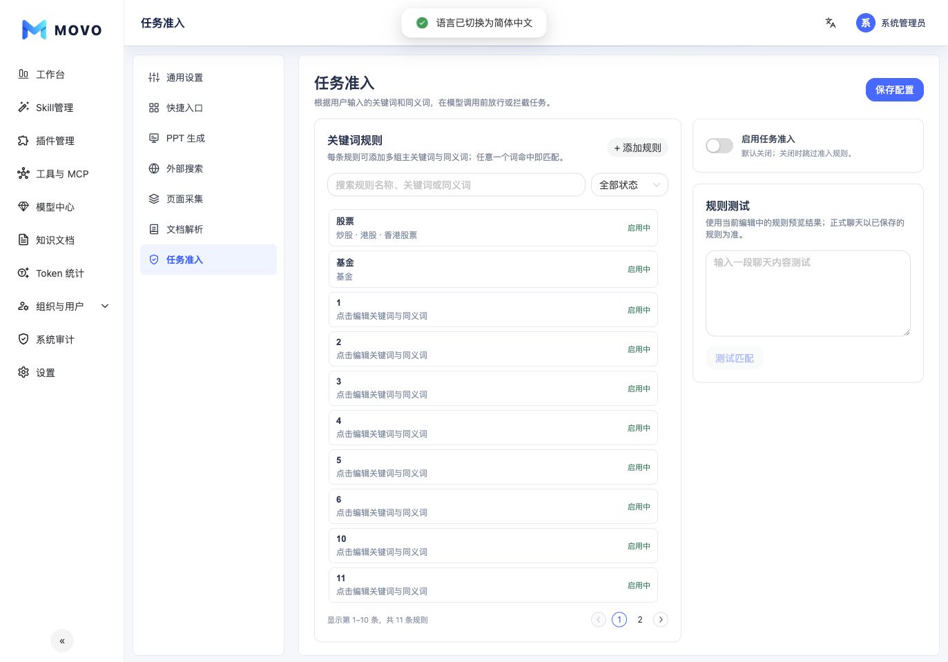This screenshot has height=662, width=948.
Task: Open the 基金 keyword rule
Action: pyautogui.click(x=493, y=269)
